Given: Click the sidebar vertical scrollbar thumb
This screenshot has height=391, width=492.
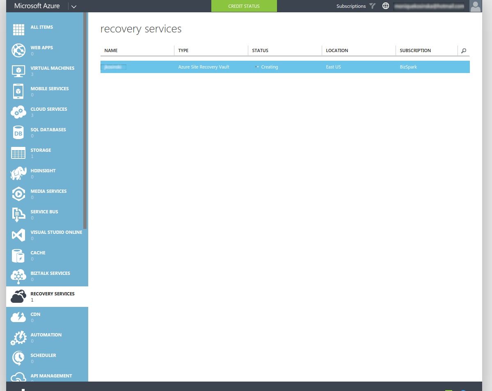Looking at the screenshot, I should (85, 121).
